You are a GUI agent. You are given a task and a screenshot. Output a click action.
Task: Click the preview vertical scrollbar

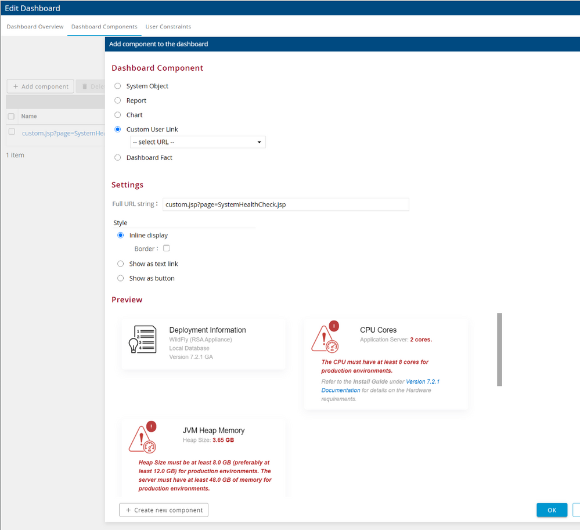(x=499, y=349)
